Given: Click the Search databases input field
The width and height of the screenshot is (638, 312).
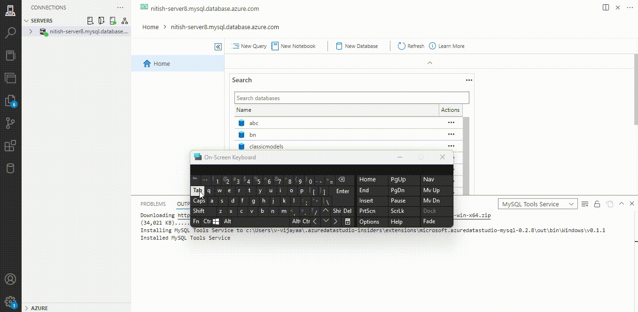Looking at the screenshot, I should tap(351, 97).
